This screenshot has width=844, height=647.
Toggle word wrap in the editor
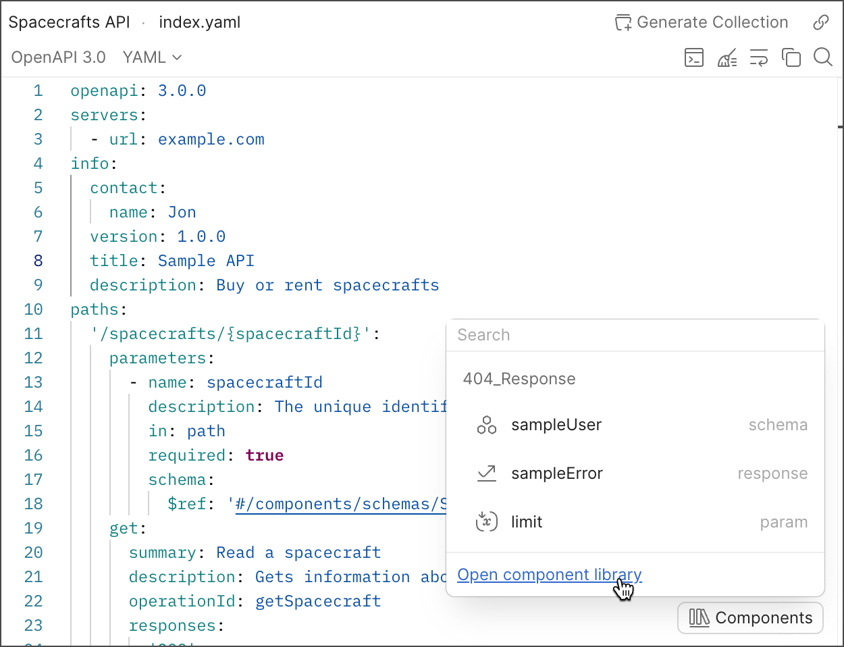click(x=759, y=57)
